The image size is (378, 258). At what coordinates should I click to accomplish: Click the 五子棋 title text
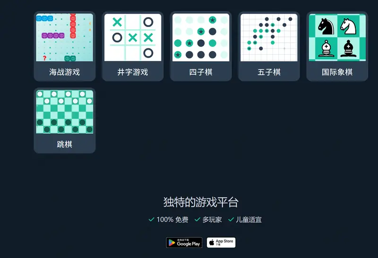pyautogui.click(x=269, y=72)
